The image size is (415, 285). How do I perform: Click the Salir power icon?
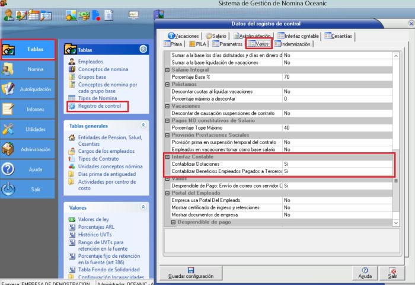coord(9,189)
